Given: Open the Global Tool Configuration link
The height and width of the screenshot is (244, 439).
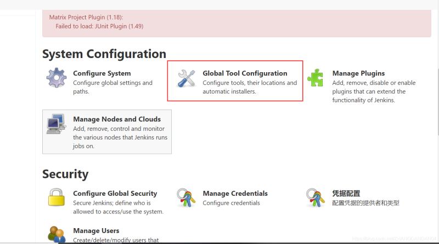Looking at the screenshot, I should pyautogui.click(x=245, y=73).
